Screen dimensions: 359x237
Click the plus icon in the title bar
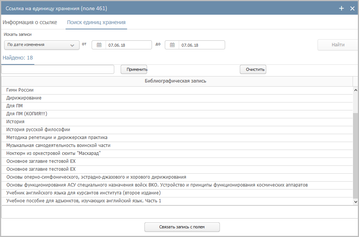(342, 8)
